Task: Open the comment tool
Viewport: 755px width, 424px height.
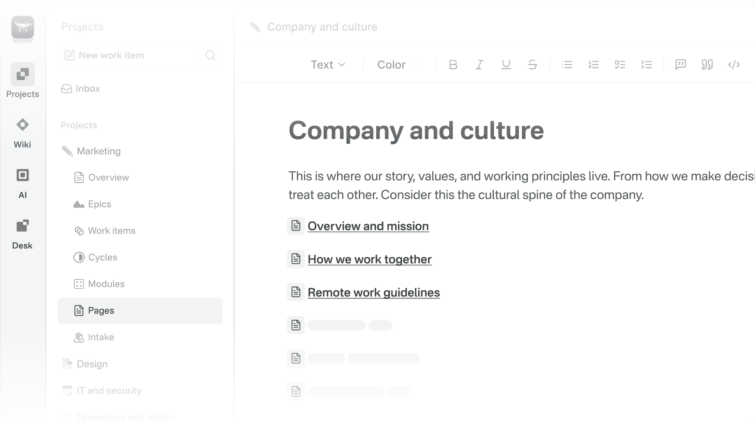Action: click(680, 64)
